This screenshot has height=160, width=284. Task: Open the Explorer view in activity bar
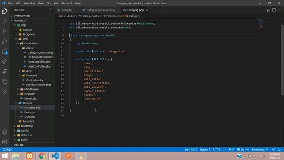(x=4, y=11)
